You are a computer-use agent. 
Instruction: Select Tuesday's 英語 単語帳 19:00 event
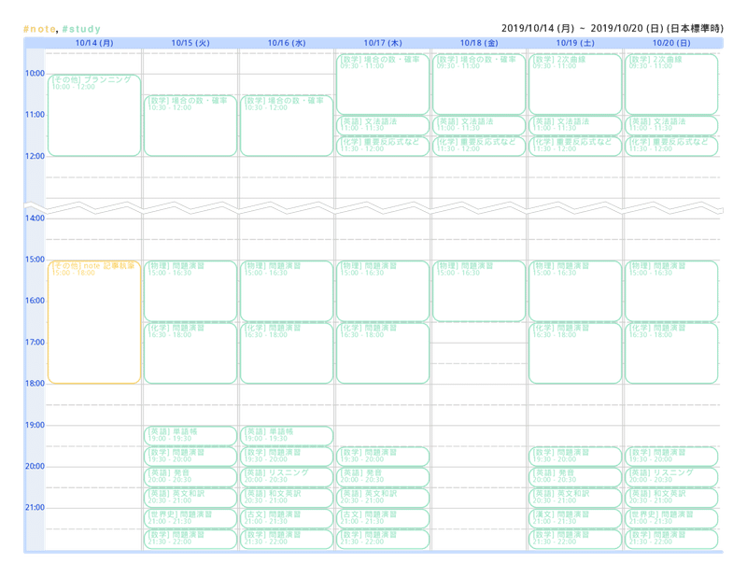pos(190,435)
